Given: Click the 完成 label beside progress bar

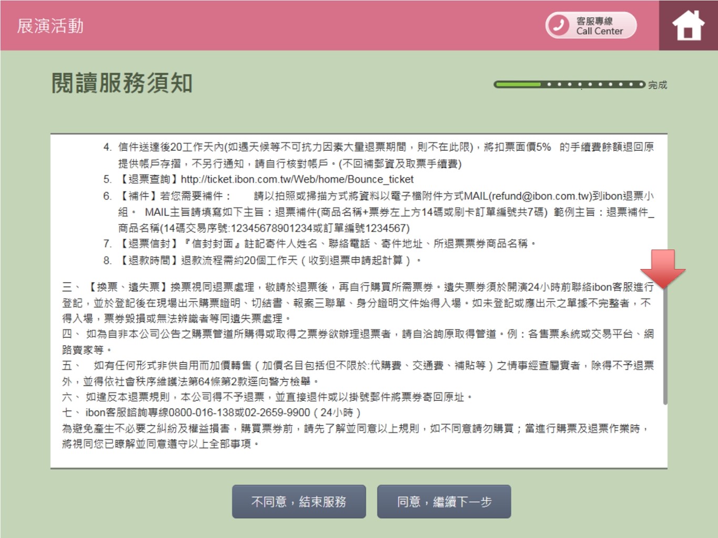Looking at the screenshot, I should (x=658, y=85).
